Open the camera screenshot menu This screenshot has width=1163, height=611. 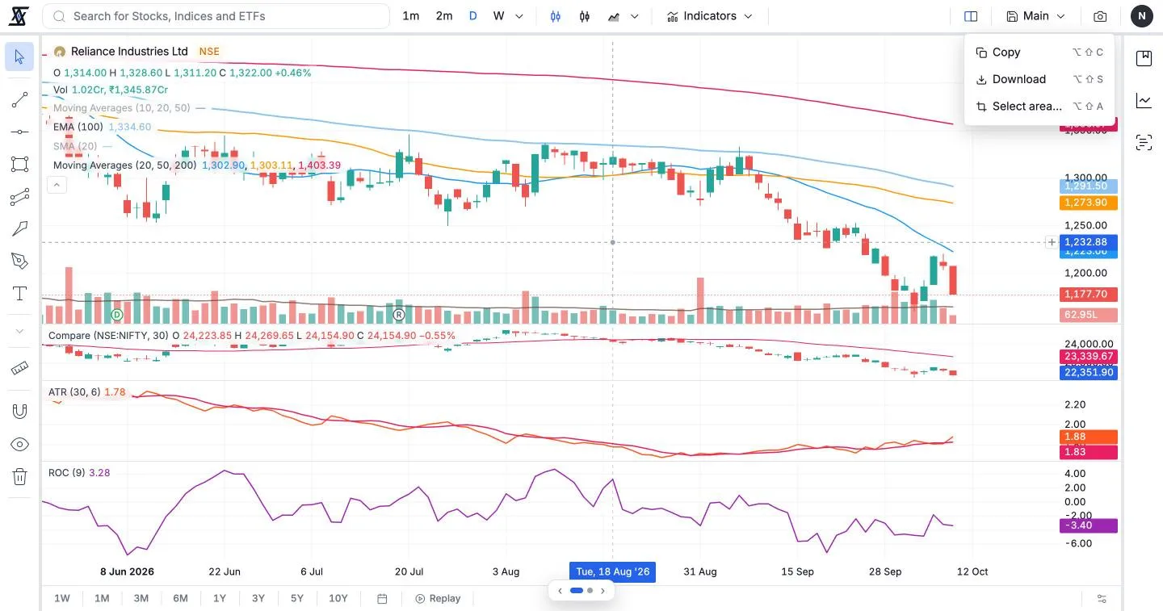coord(1100,16)
